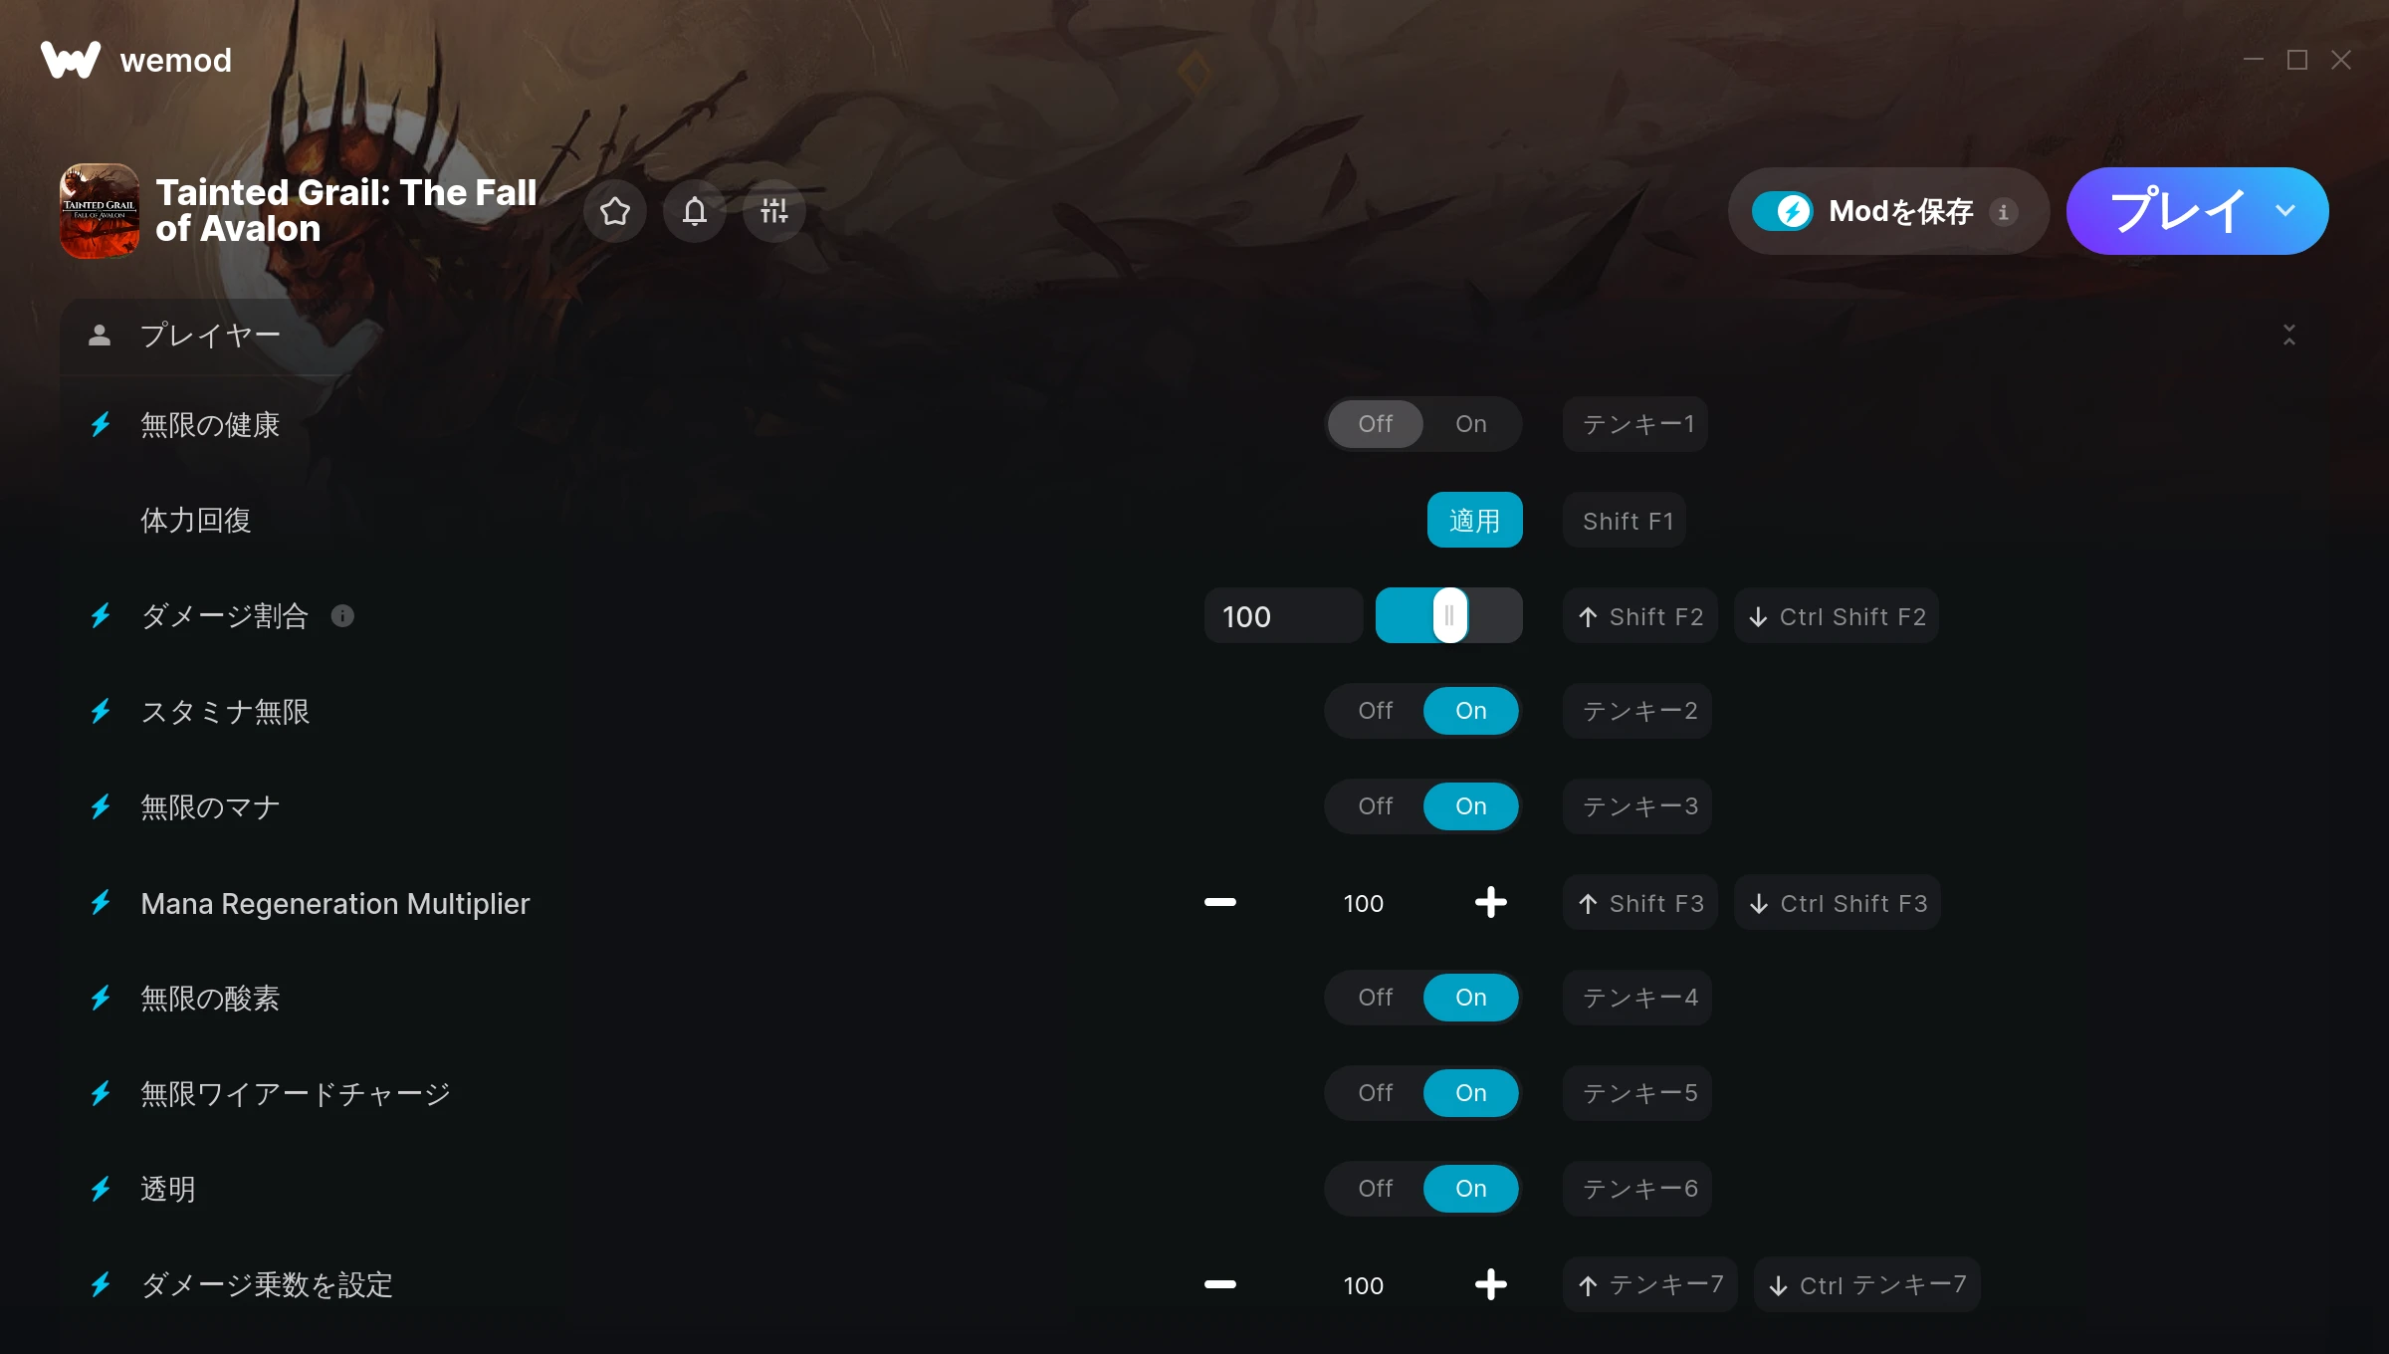Click the ダメージ割合 slider handle

tap(1449, 615)
